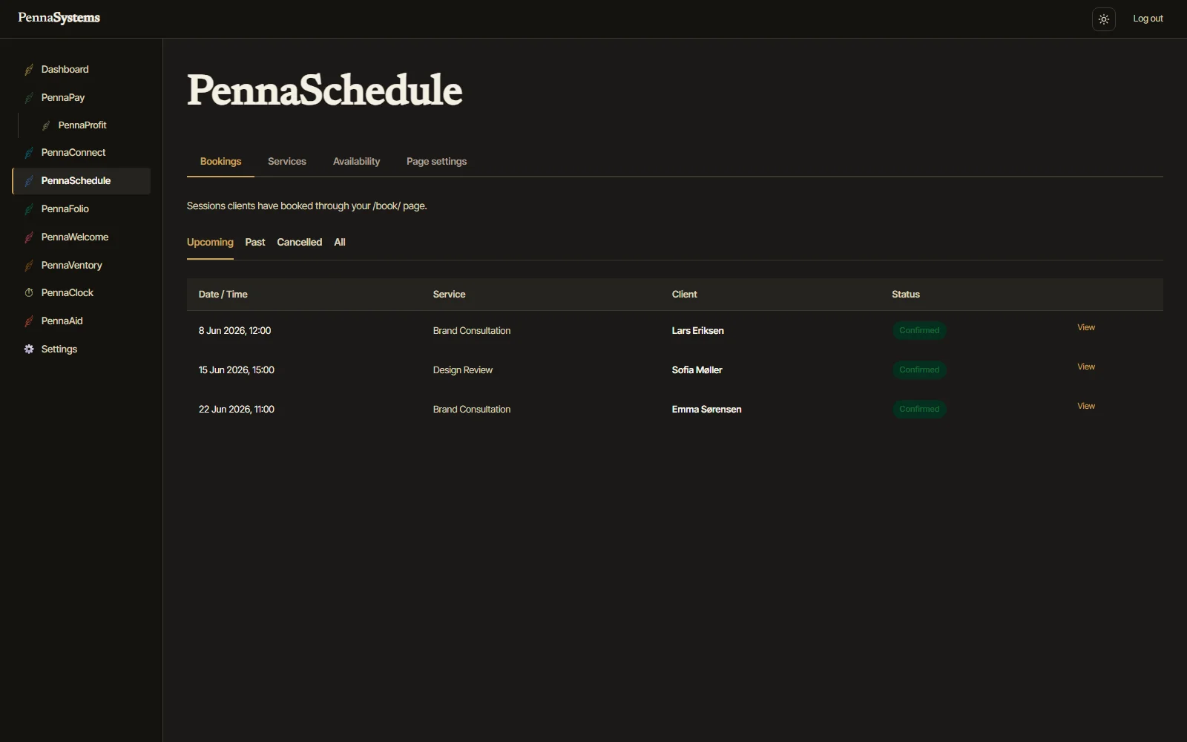
Task: Click the date 8 Jun 2026, 12:00
Action: click(234, 331)
